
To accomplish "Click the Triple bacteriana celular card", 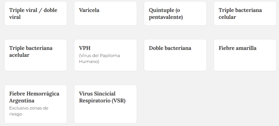I will (x=245, y=13).
